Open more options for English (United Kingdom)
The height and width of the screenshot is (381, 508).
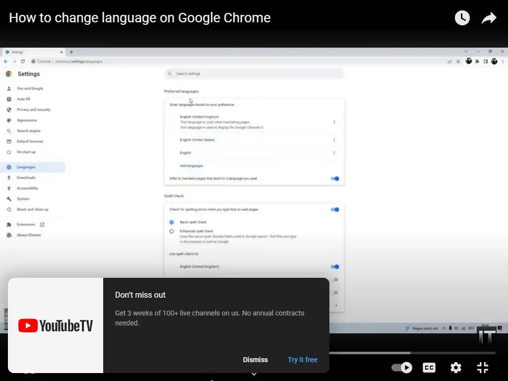(334, 122)
